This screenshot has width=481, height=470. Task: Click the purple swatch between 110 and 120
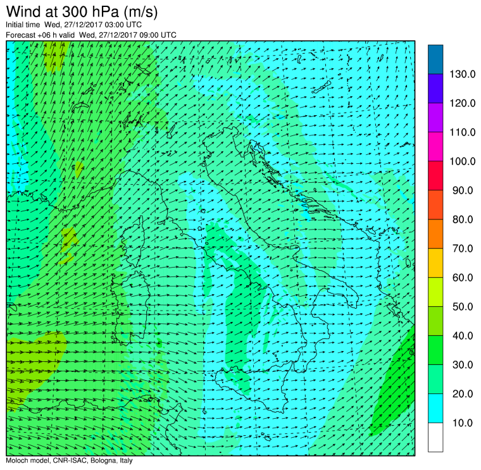pos(435,118)
